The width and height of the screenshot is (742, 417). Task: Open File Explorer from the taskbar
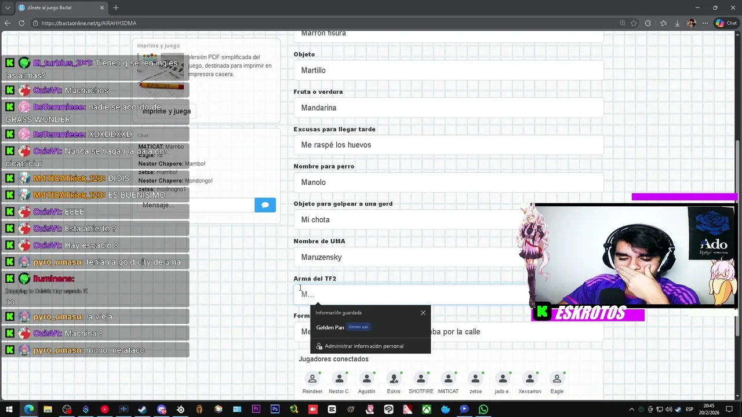[x=48, y=409]
